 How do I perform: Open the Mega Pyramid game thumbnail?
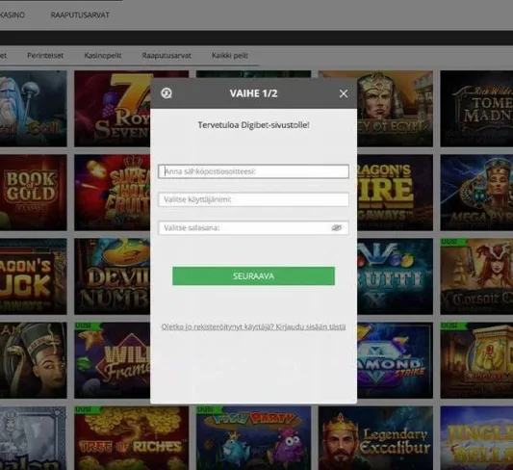476,193
